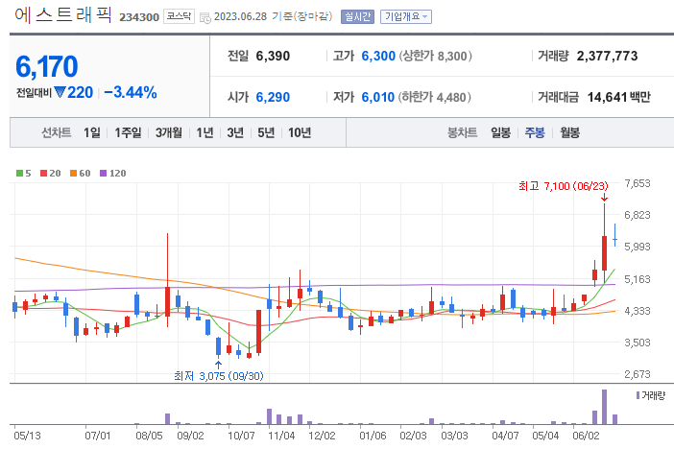The height and width of the screenshot is (449, 674).
Task: Click the tallest volume bar in June
Action: (604, 407)
